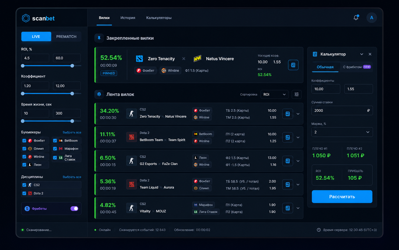This screenshot has width=399, height=250.
Task: Open the ROI sorting dropdown
Action: point(274,95)
